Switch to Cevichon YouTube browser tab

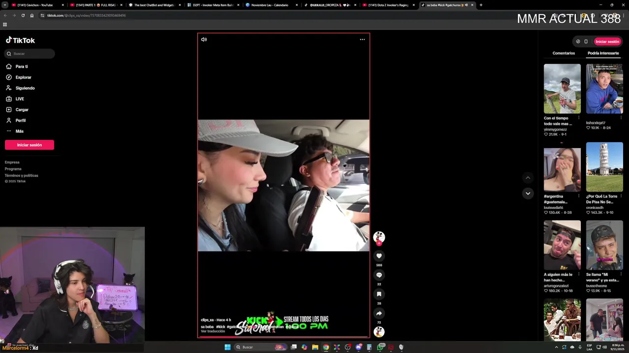35,5
